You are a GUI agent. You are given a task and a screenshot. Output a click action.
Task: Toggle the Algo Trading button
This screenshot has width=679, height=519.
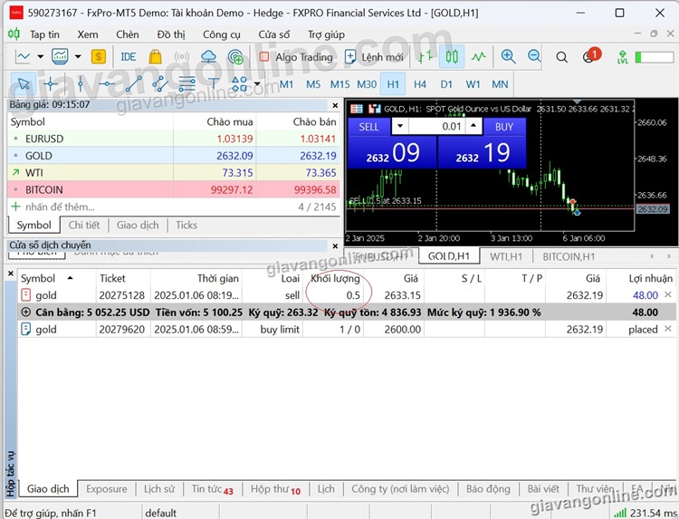coord(293,56)
